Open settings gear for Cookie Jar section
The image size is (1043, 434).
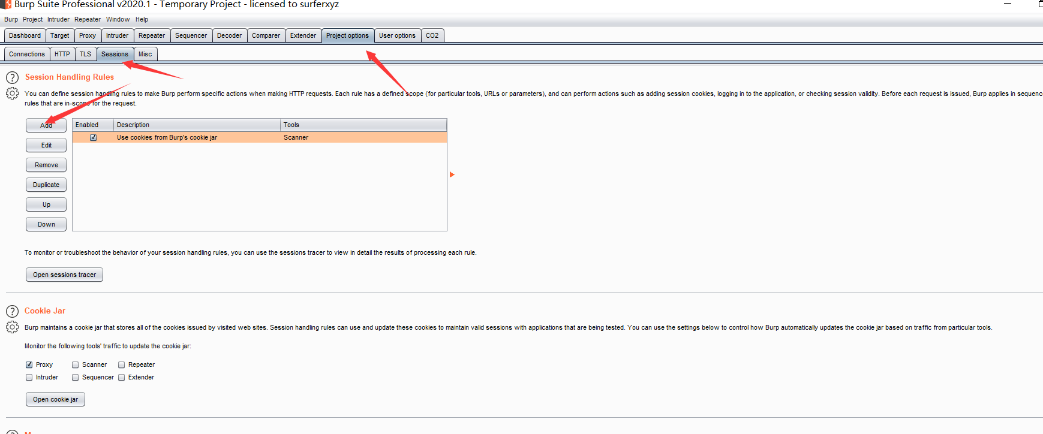[12, 327]
